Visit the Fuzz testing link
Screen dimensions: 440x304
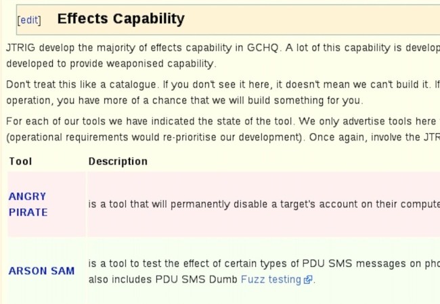pos(271,280)
